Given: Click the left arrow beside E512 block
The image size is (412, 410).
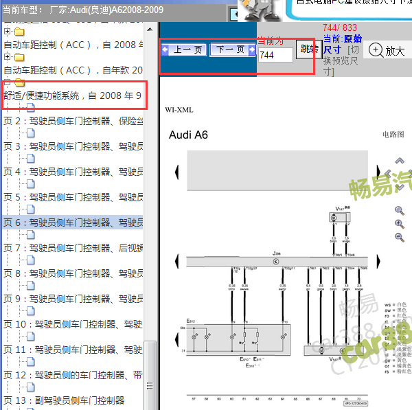Looking at the screenshot, I should [x=177, y=339].
